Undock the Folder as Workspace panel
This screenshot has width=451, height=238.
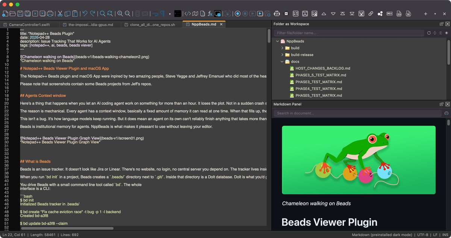tap(442, 24)
